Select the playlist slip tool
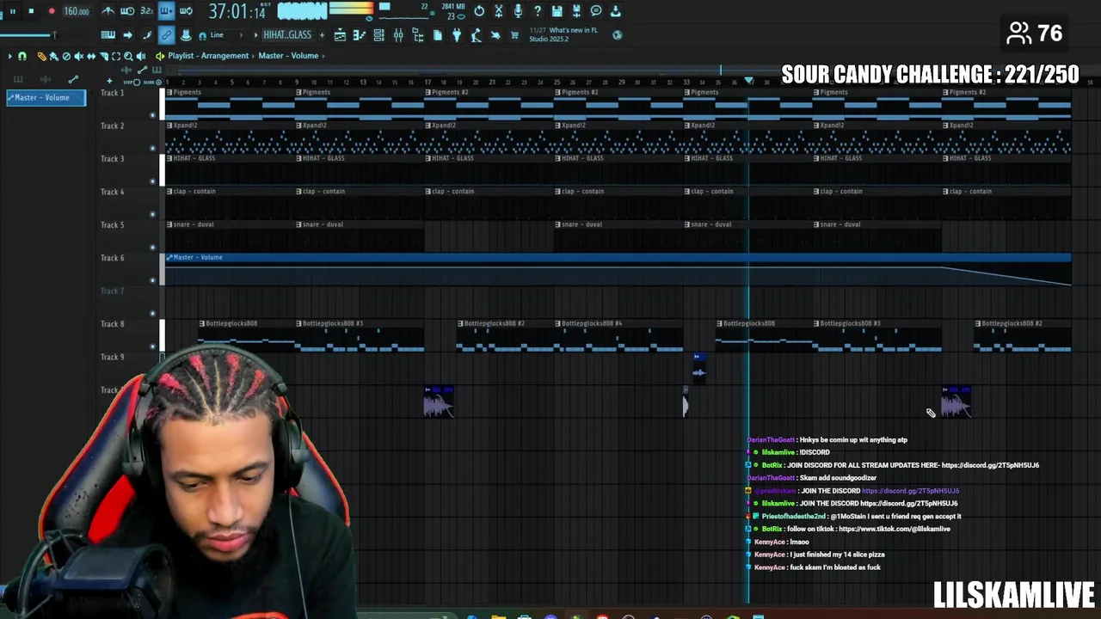Image resolution: width=1101 pixels, height=619 pixels. coord(91,56)
